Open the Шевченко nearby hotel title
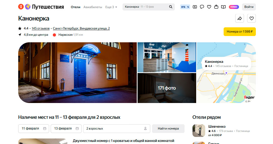This screenshot has height=144, width=273. coord(217,126)
